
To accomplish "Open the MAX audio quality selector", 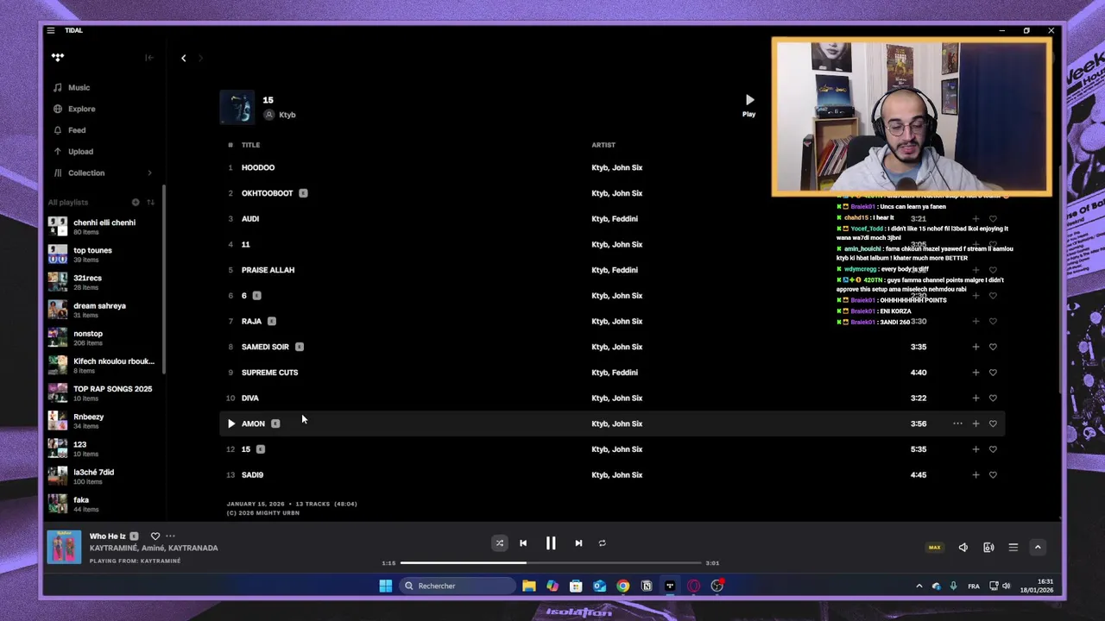I will [x=934, y=547].
